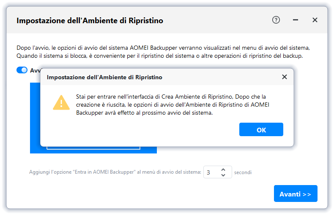Screen dimensions: 334x215
Task: Click the warning dialog's title bar text
Action: pyautogui.click(x=104, y=77)
